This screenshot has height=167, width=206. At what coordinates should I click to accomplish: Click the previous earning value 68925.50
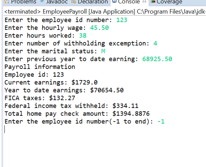(157, 59)
